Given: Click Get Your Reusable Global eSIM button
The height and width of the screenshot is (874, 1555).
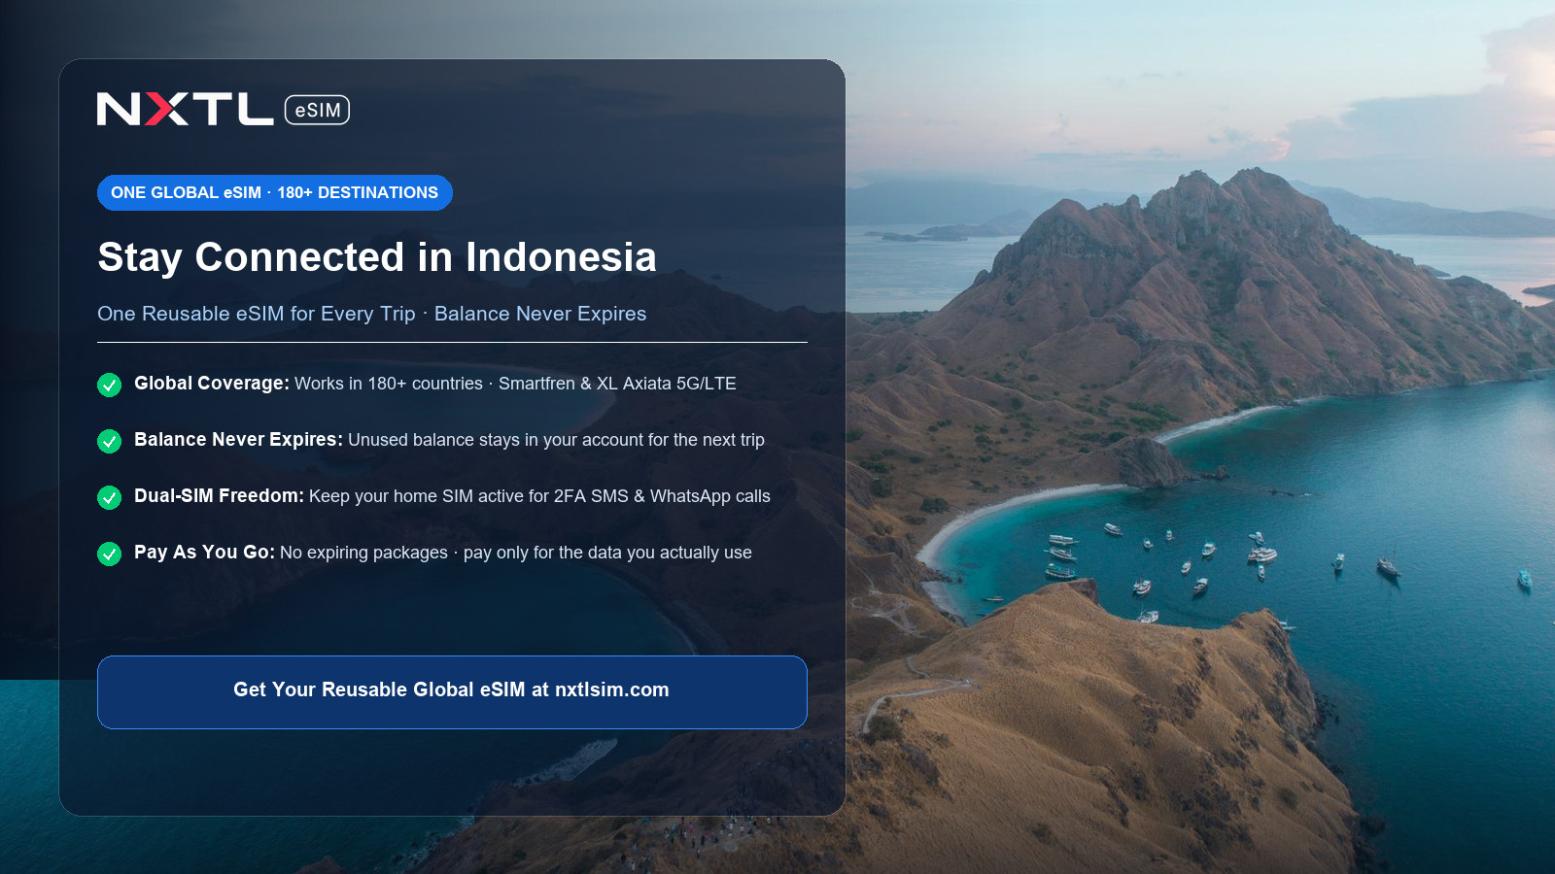Looking at the screenshot, I should 452,691.
